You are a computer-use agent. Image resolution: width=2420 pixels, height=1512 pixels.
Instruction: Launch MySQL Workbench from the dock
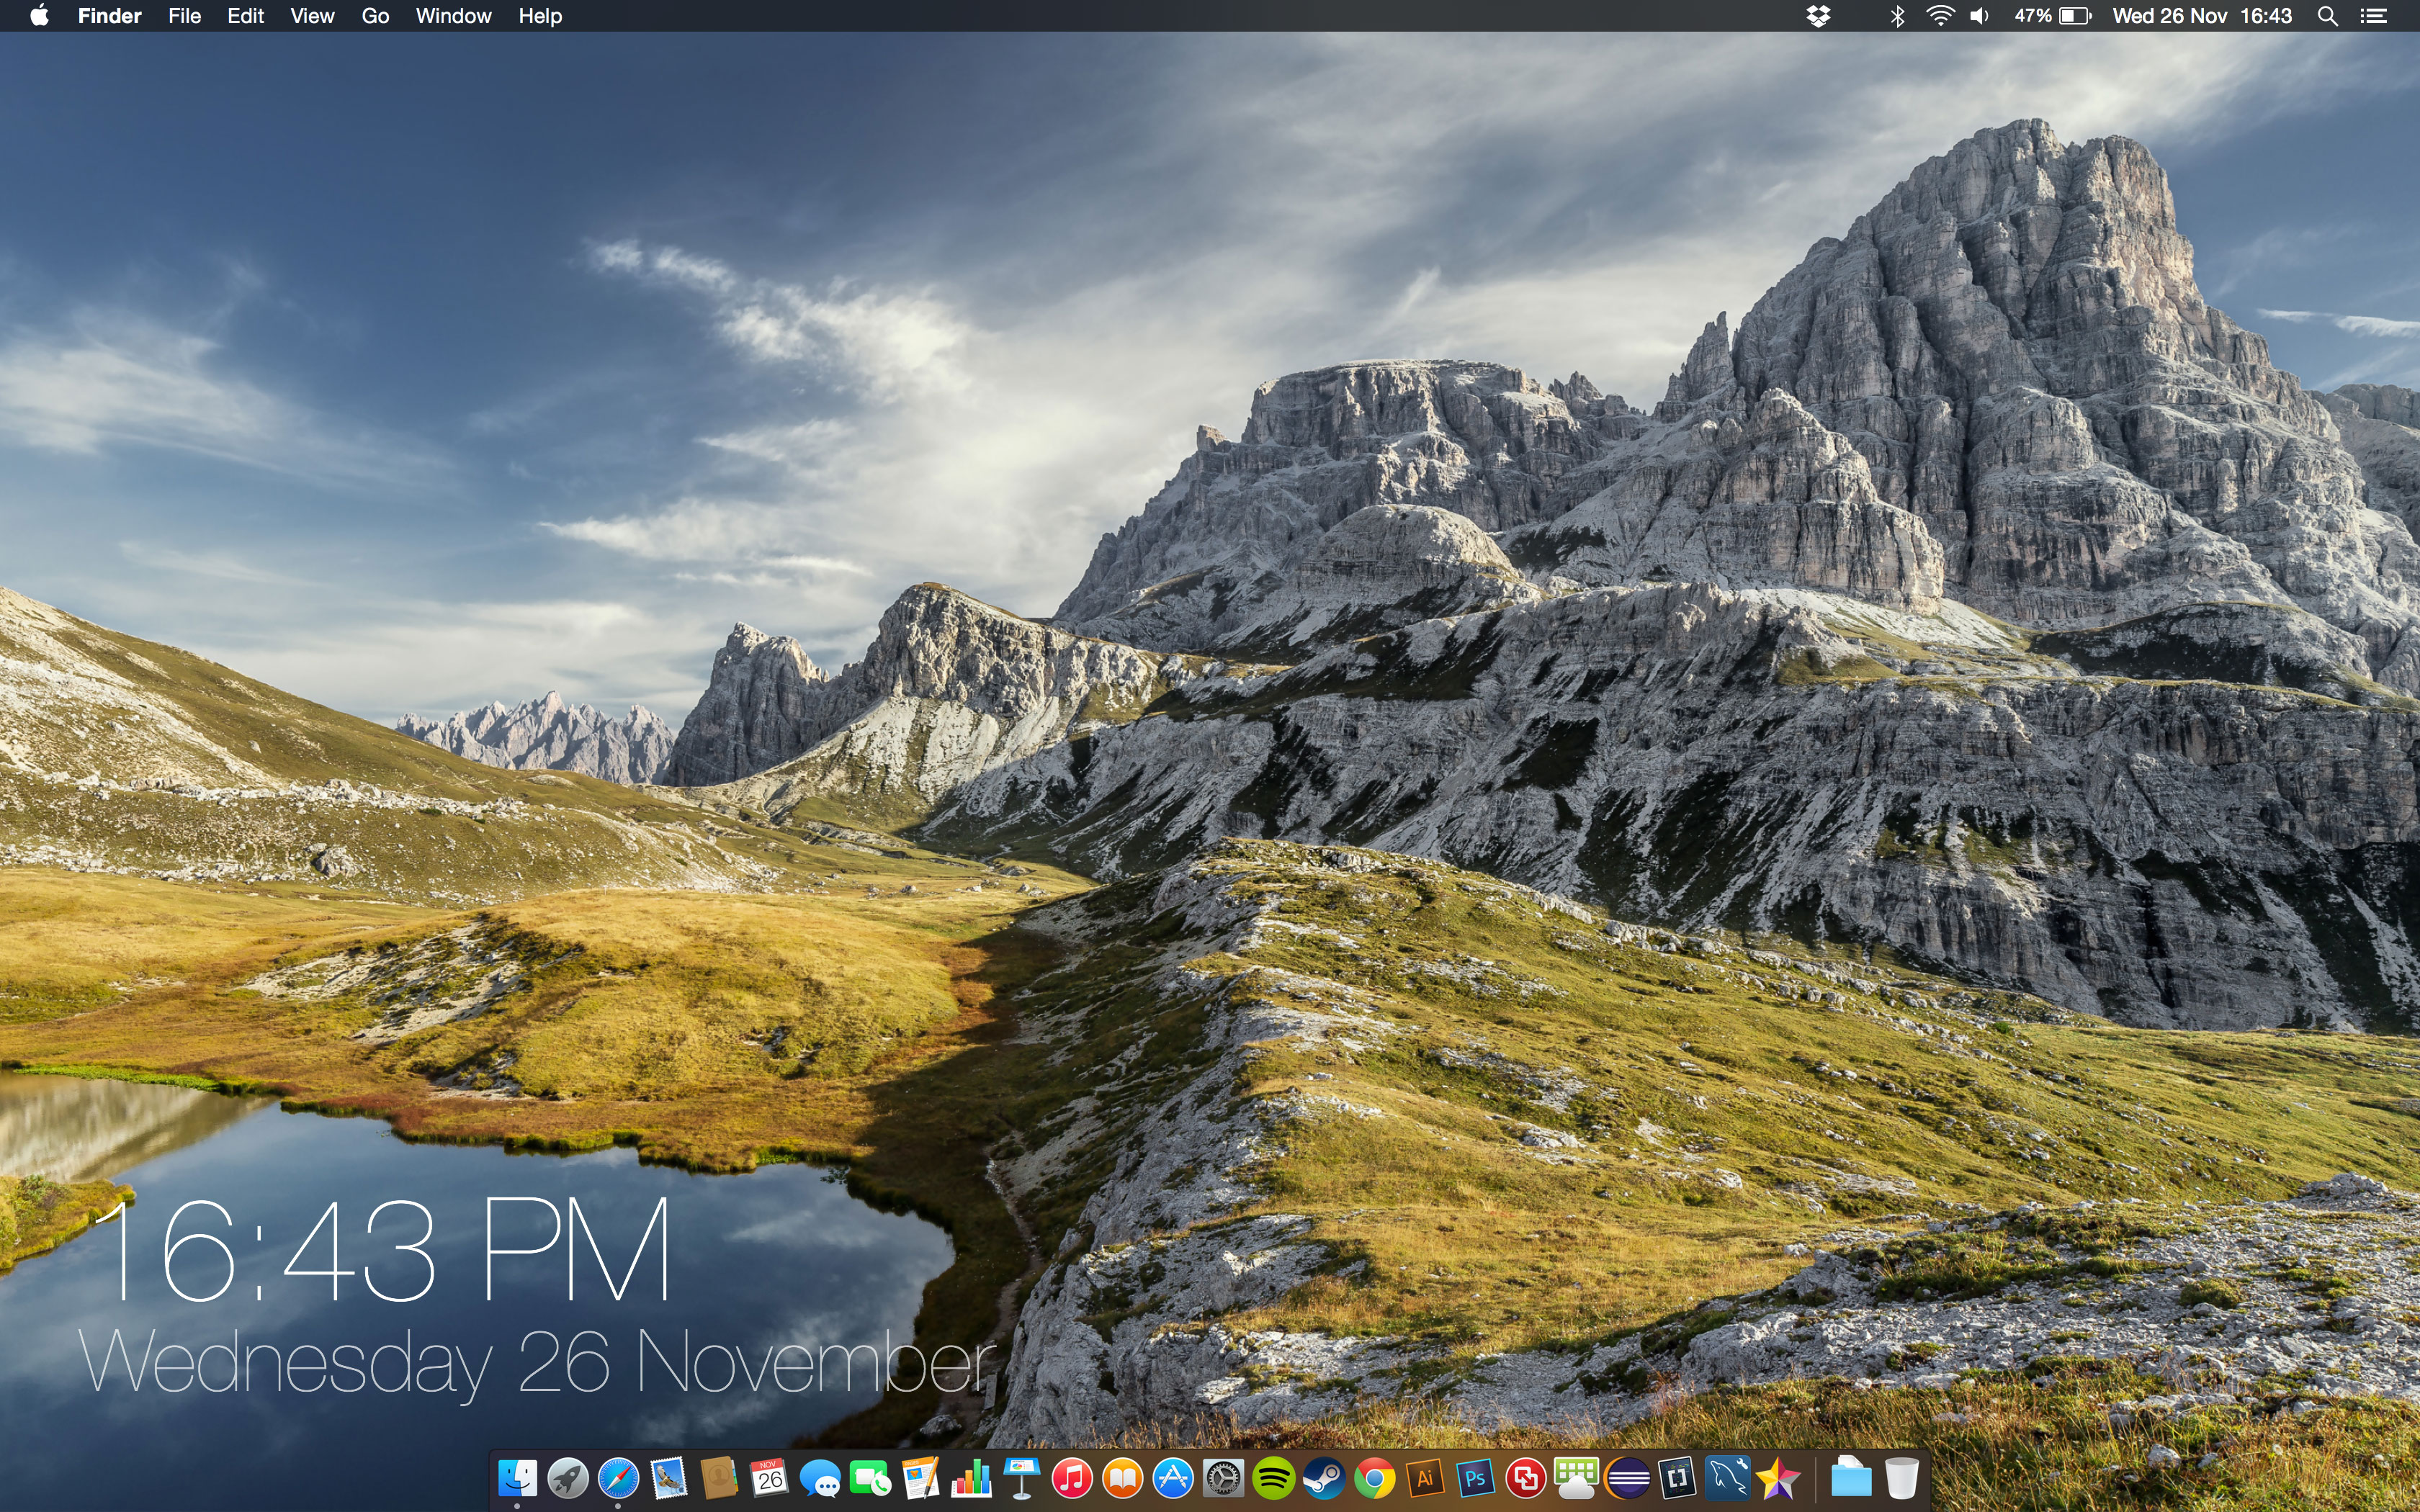tap(1727, 1478)
